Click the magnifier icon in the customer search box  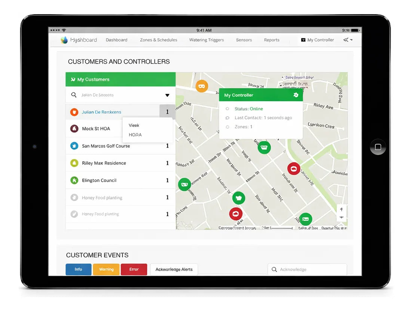pyautogui.click(x=74, y=95)
